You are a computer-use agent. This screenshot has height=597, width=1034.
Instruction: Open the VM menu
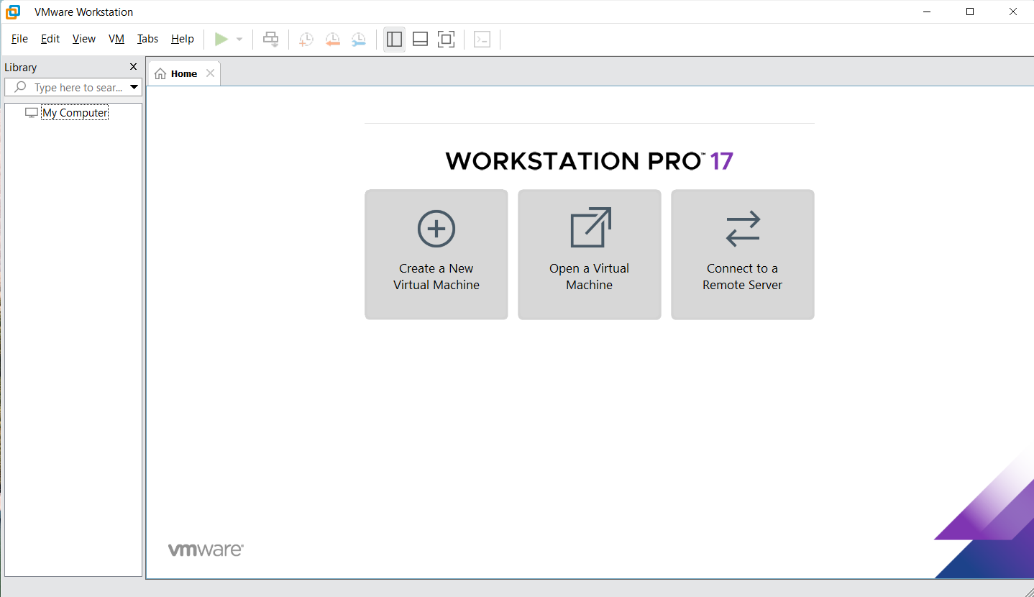116,39
